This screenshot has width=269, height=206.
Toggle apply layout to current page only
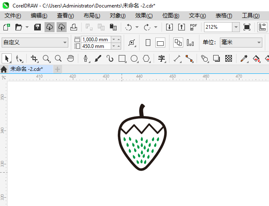click(x=190, y=43)
